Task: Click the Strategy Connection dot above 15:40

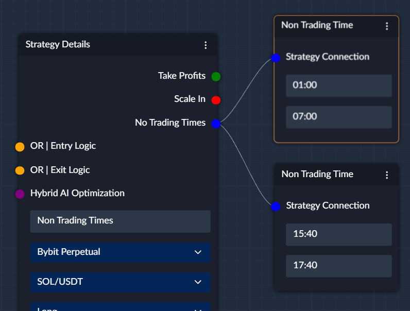Action: pos(276,206)
